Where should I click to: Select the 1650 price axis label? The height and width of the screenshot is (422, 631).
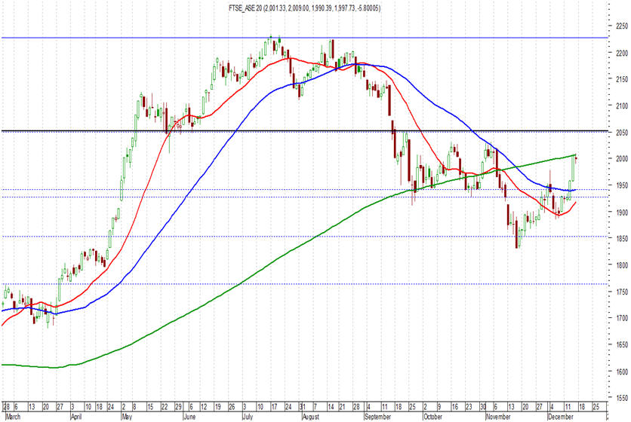point(621,345)
